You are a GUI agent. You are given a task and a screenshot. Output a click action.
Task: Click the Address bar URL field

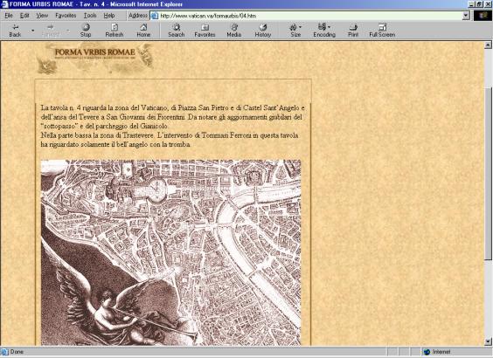click(x=310, y=16)
